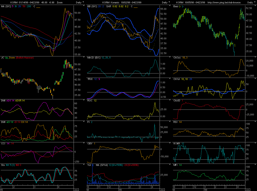The width and height of the screenshot is (257, 191).
Task: Open the Daily dropdown in the KORM Koramic header
Action: [166, 2]
